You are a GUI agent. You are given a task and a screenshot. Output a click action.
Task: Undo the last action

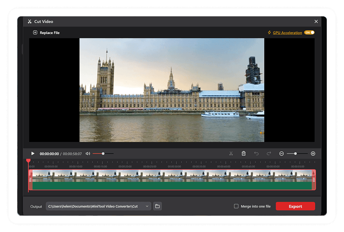point(256,153)
